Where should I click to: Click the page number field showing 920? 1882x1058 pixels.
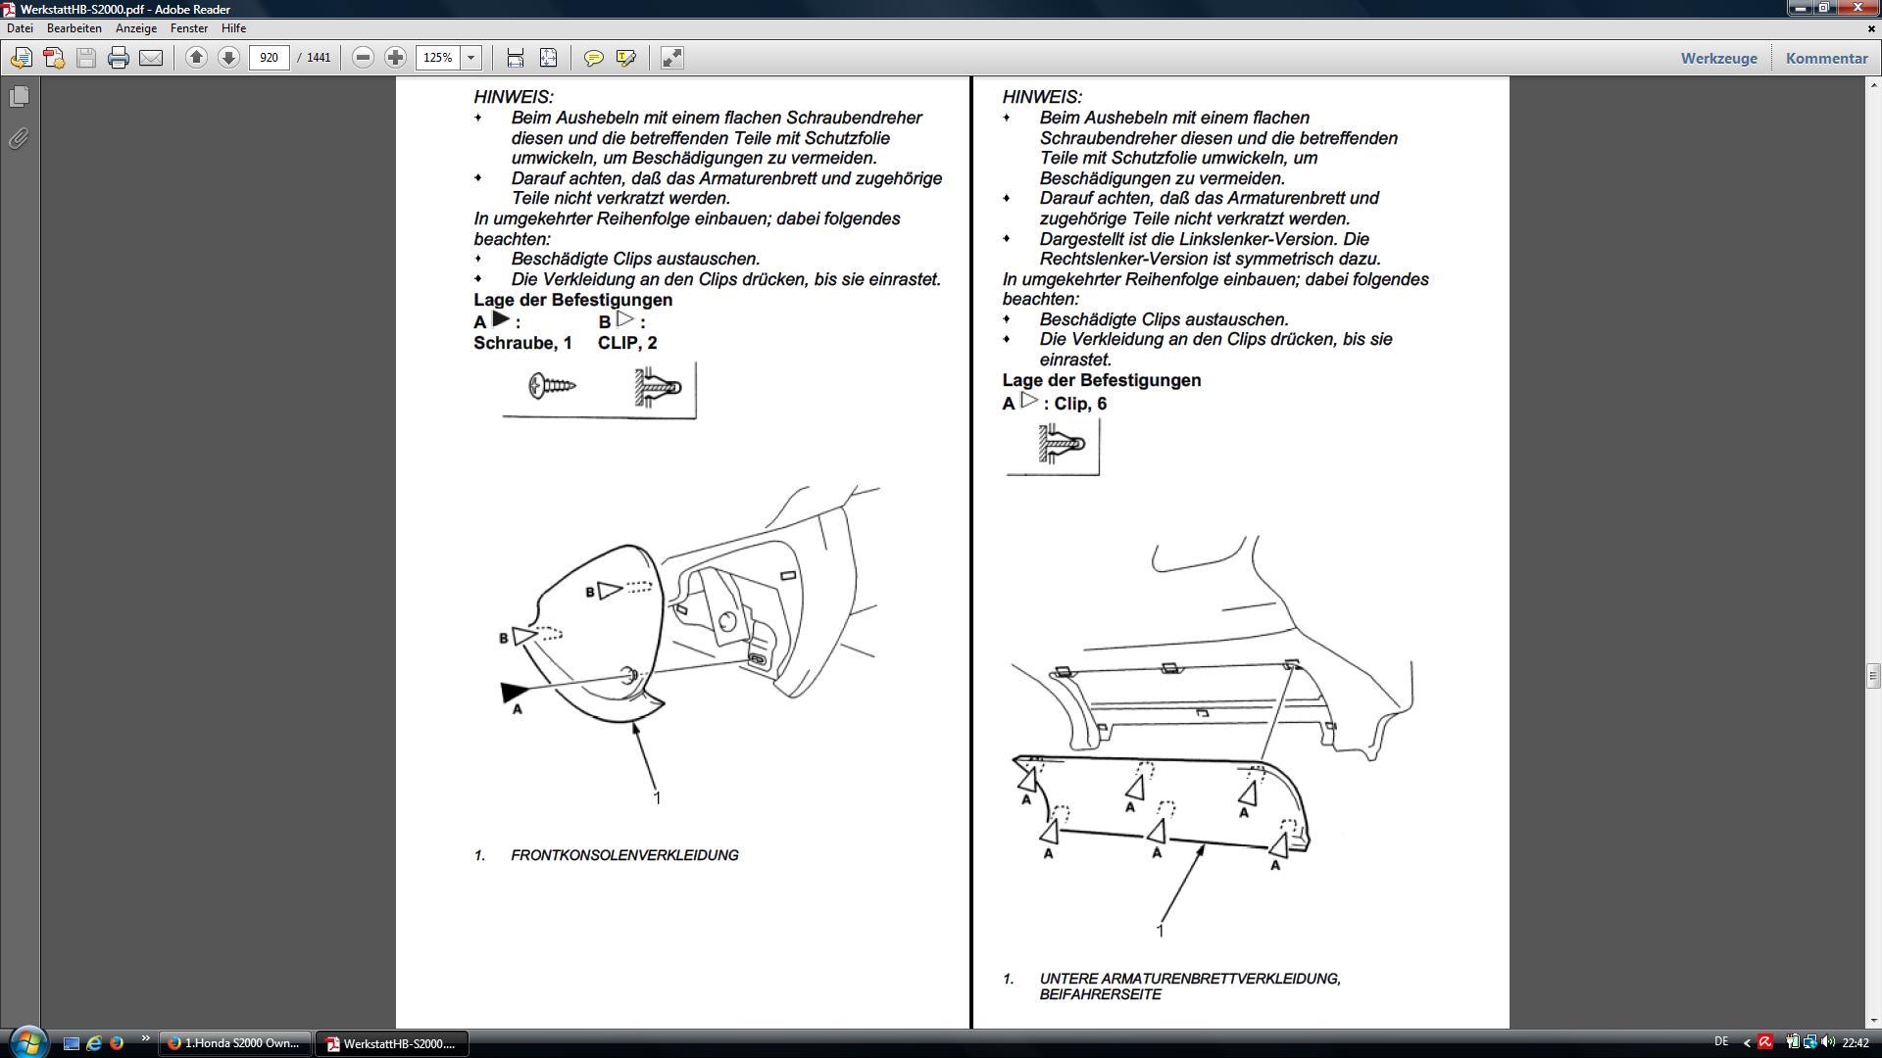(270, 58)
